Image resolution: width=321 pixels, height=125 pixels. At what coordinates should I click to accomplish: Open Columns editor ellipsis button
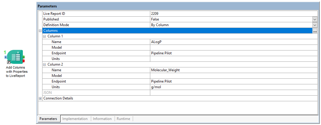[315, 31]
